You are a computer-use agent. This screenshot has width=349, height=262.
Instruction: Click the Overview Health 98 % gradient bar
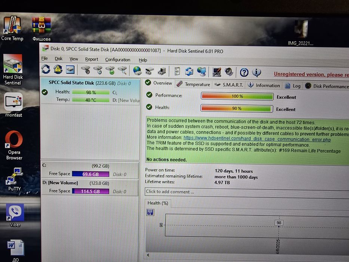[x=237, y=108]
